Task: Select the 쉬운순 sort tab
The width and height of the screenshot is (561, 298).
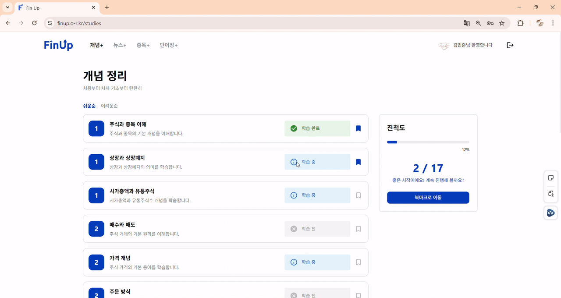Action: tap(89, 106)
